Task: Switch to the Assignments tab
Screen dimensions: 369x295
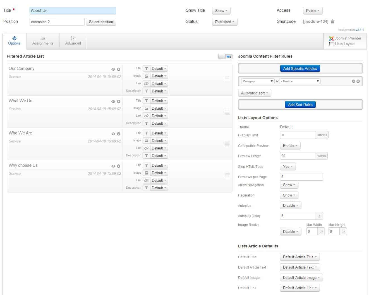Action: (x=43, y=41)
